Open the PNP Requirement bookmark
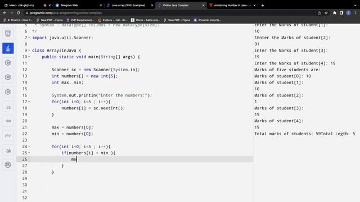 [80, 20]
